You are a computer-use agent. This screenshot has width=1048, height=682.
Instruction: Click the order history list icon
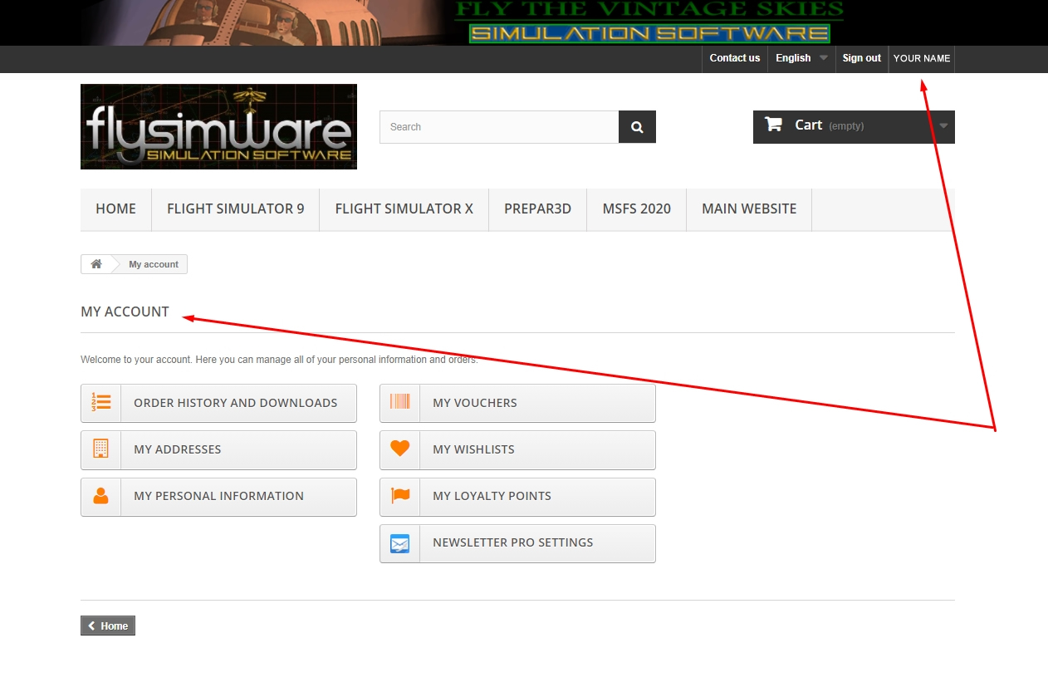(x=100, y=403)
